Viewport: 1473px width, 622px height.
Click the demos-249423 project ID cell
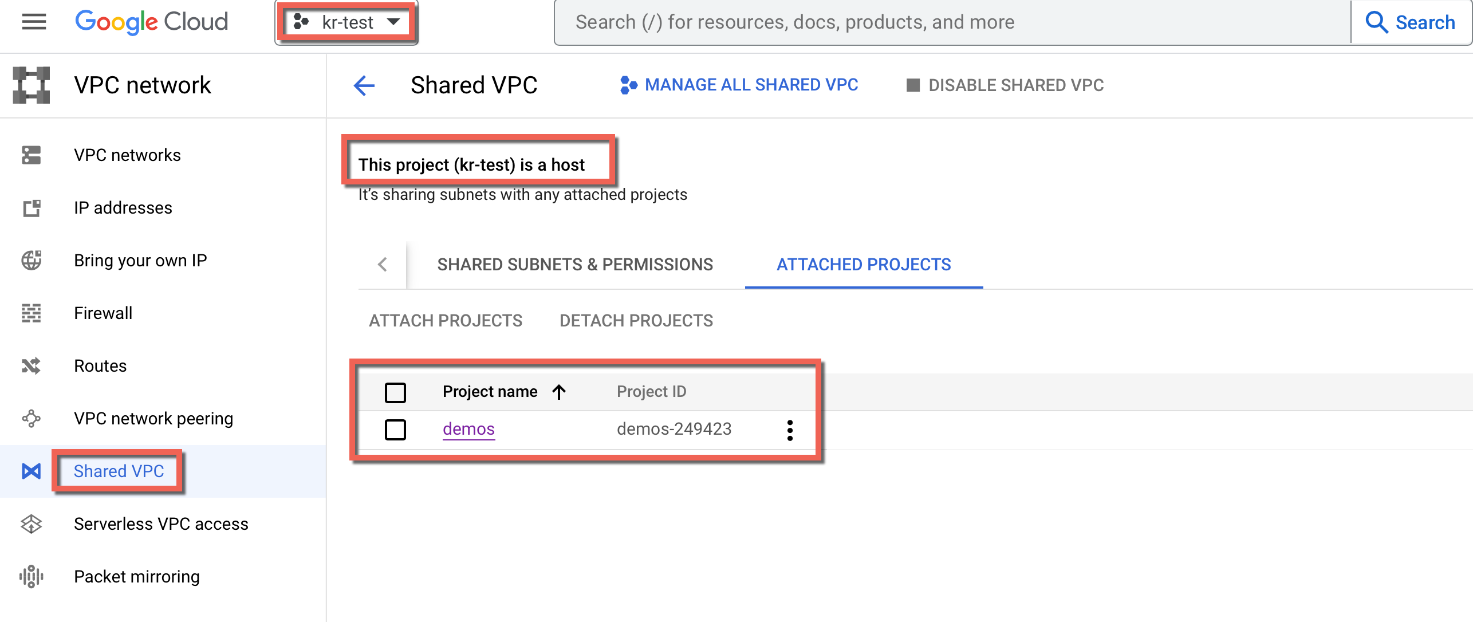[x=674, y=429]
